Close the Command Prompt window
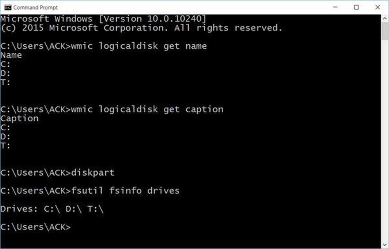Screen dimensions: 389x249 [378, 7]
